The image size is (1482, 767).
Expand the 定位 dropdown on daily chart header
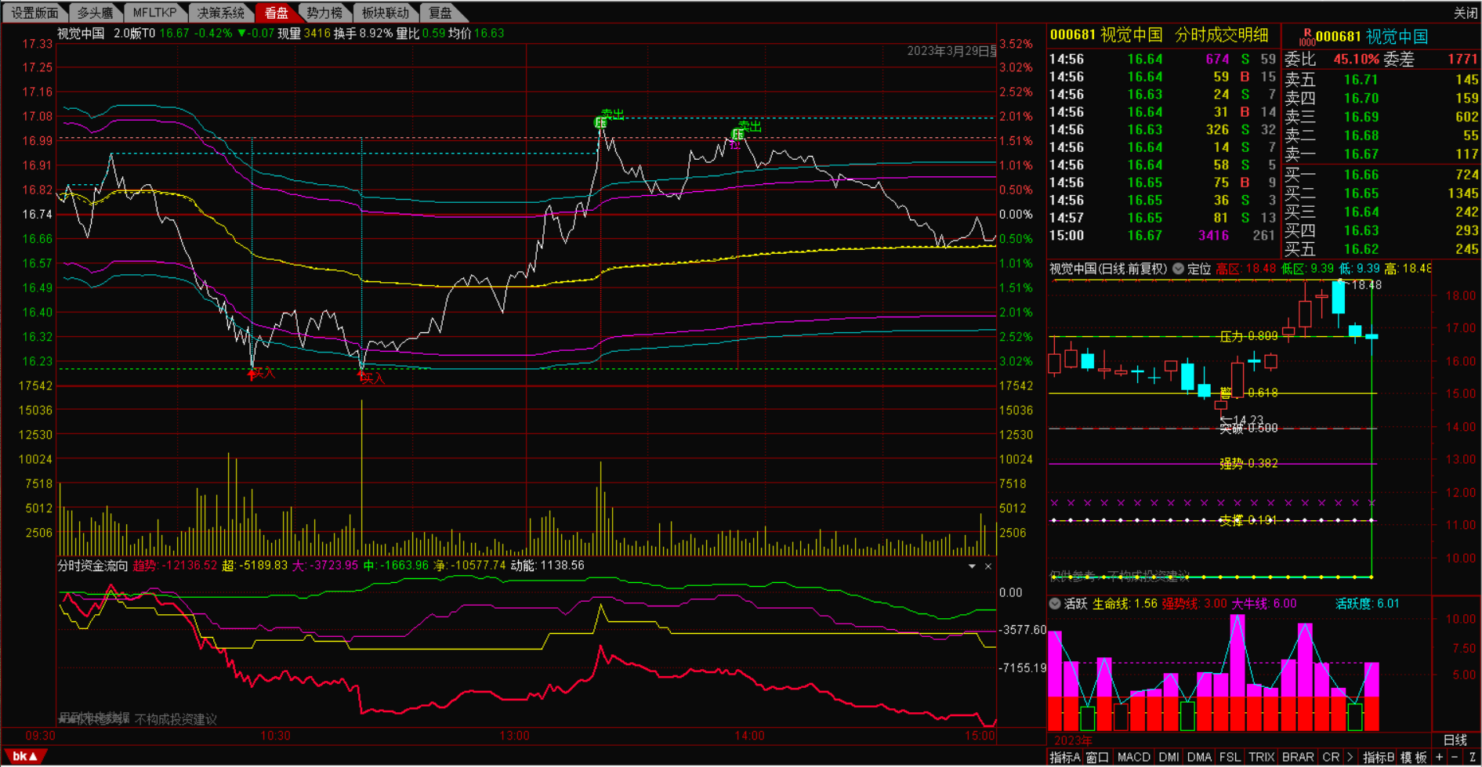(x=1178, y=269)
